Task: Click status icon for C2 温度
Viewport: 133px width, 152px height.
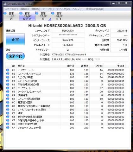Action: 8,113
